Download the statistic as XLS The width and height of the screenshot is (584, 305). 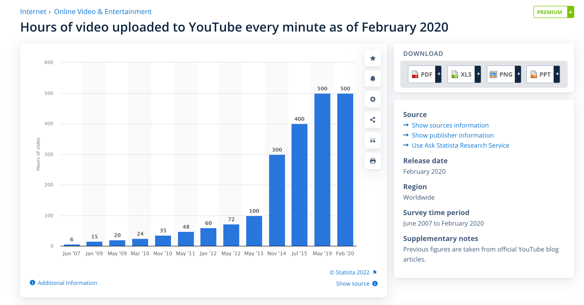[x=464, y=74]
